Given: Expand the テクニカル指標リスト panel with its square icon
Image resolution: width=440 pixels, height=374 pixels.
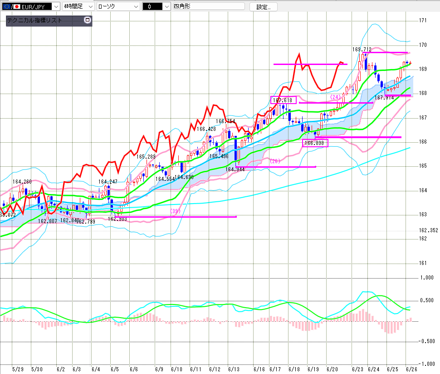Looking at the screenshot, I should (x=87, y=20).
